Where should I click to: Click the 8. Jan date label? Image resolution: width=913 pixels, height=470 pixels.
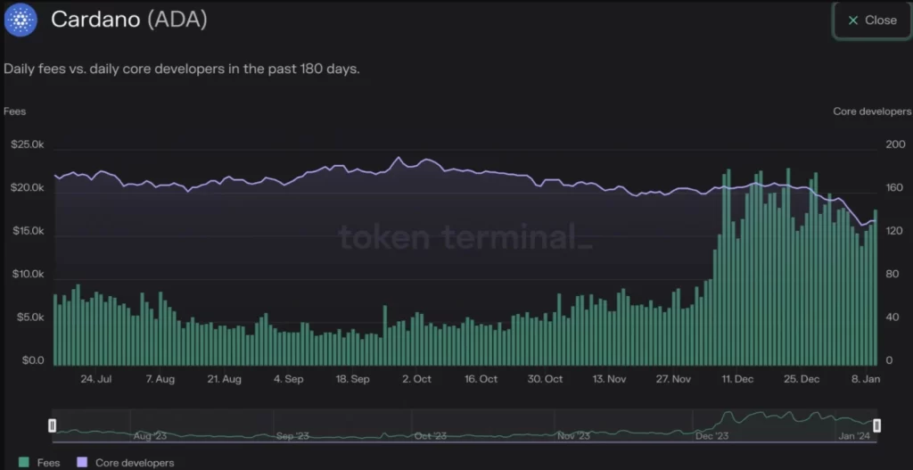pyautogui.click(x=868, y=378)
